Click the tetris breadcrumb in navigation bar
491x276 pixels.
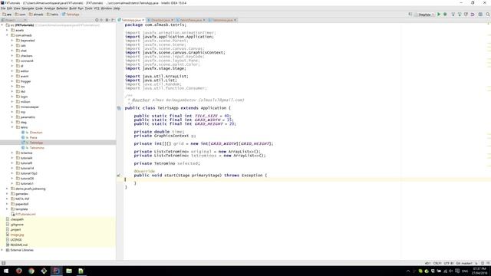[53, 15]
